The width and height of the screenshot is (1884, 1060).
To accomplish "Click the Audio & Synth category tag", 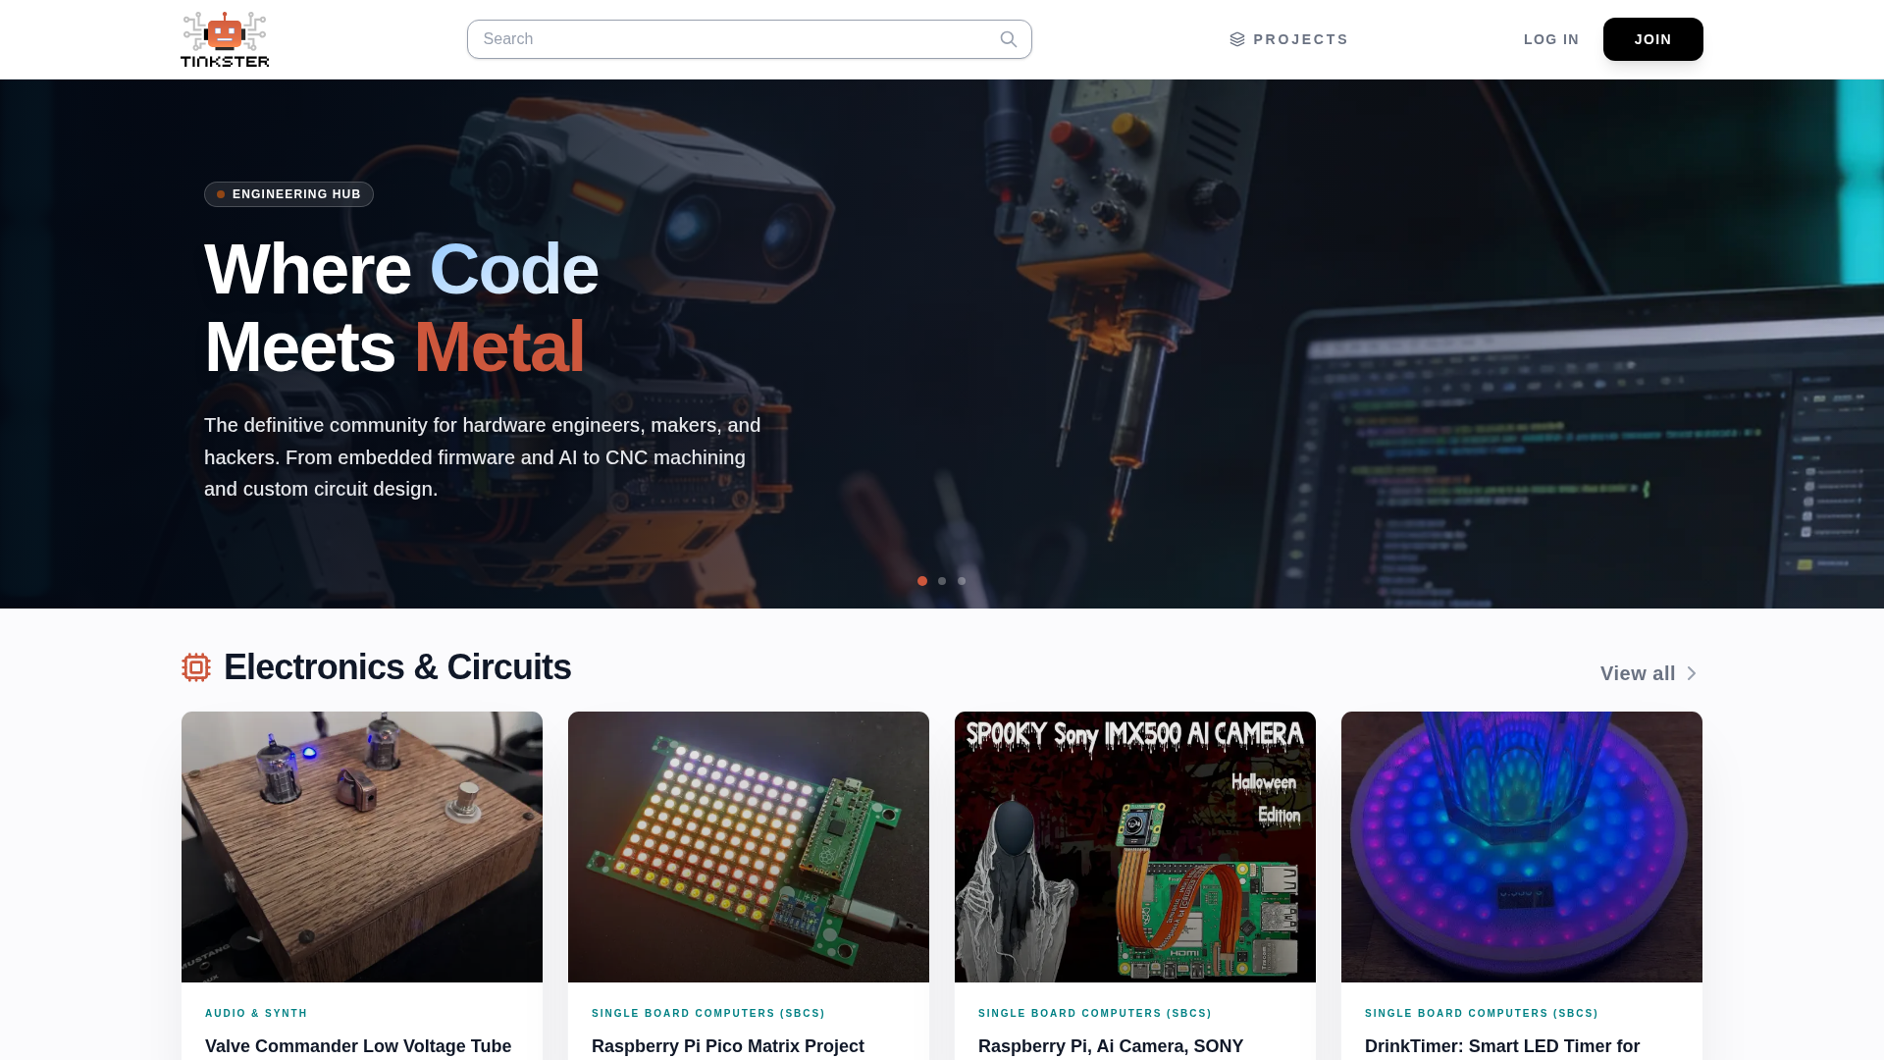I will 256,1013.
